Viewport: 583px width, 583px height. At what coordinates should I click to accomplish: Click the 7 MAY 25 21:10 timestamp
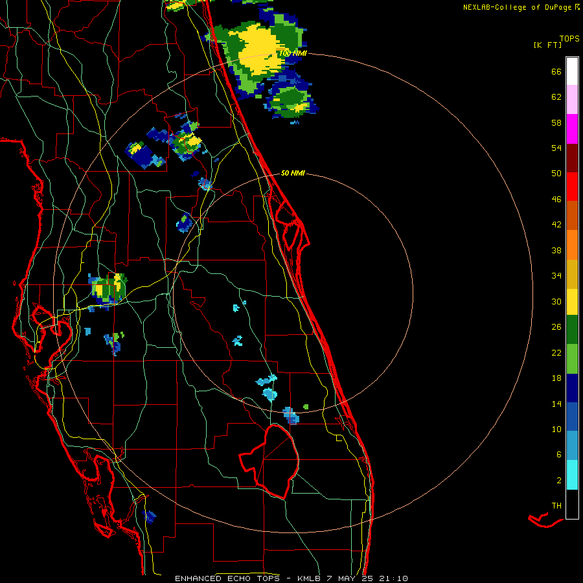(x=367, y=578)
